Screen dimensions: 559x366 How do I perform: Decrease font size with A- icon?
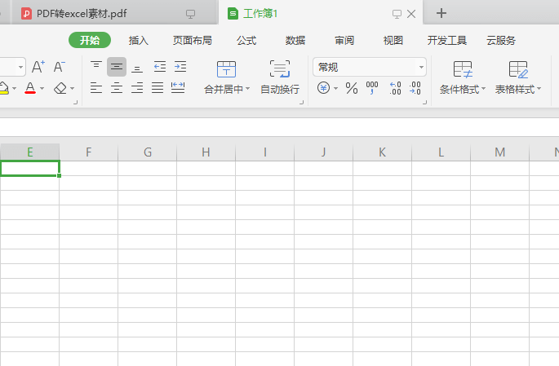coord(60,67)
